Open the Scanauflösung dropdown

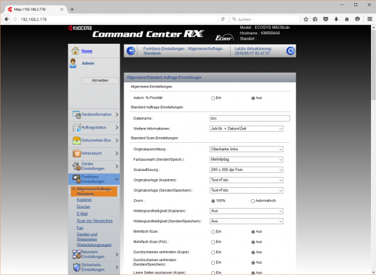(246, 170)
